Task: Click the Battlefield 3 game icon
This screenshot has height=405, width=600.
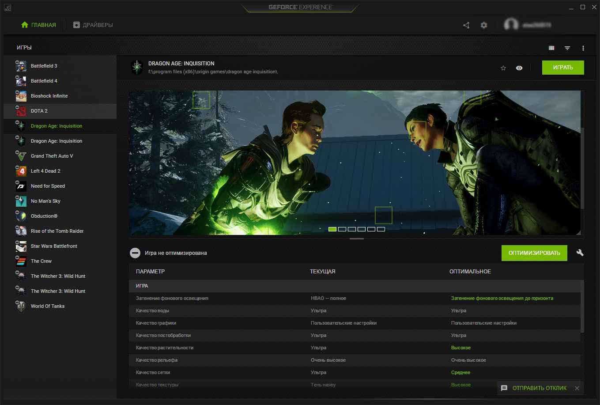Action: tap(21, 66)
